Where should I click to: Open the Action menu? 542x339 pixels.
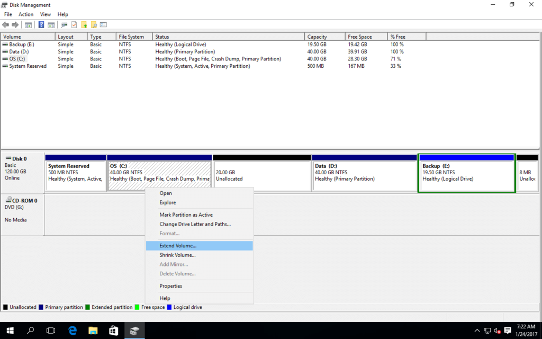(x=25, y=14)
